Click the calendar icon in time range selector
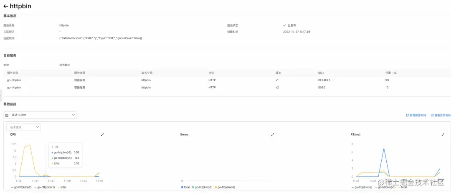The image size is (451, 193). pyautogui.click(x=7, y=115)
